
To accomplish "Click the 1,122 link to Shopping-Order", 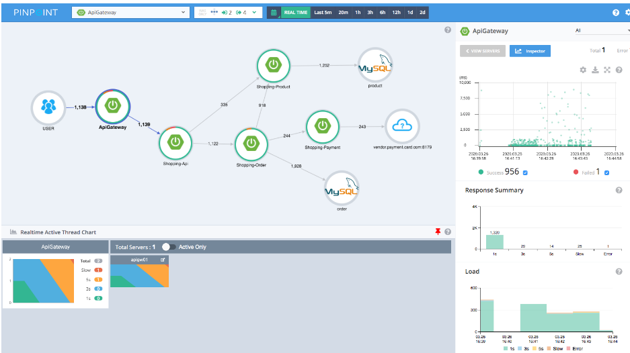I will click(x=213, y=144).
